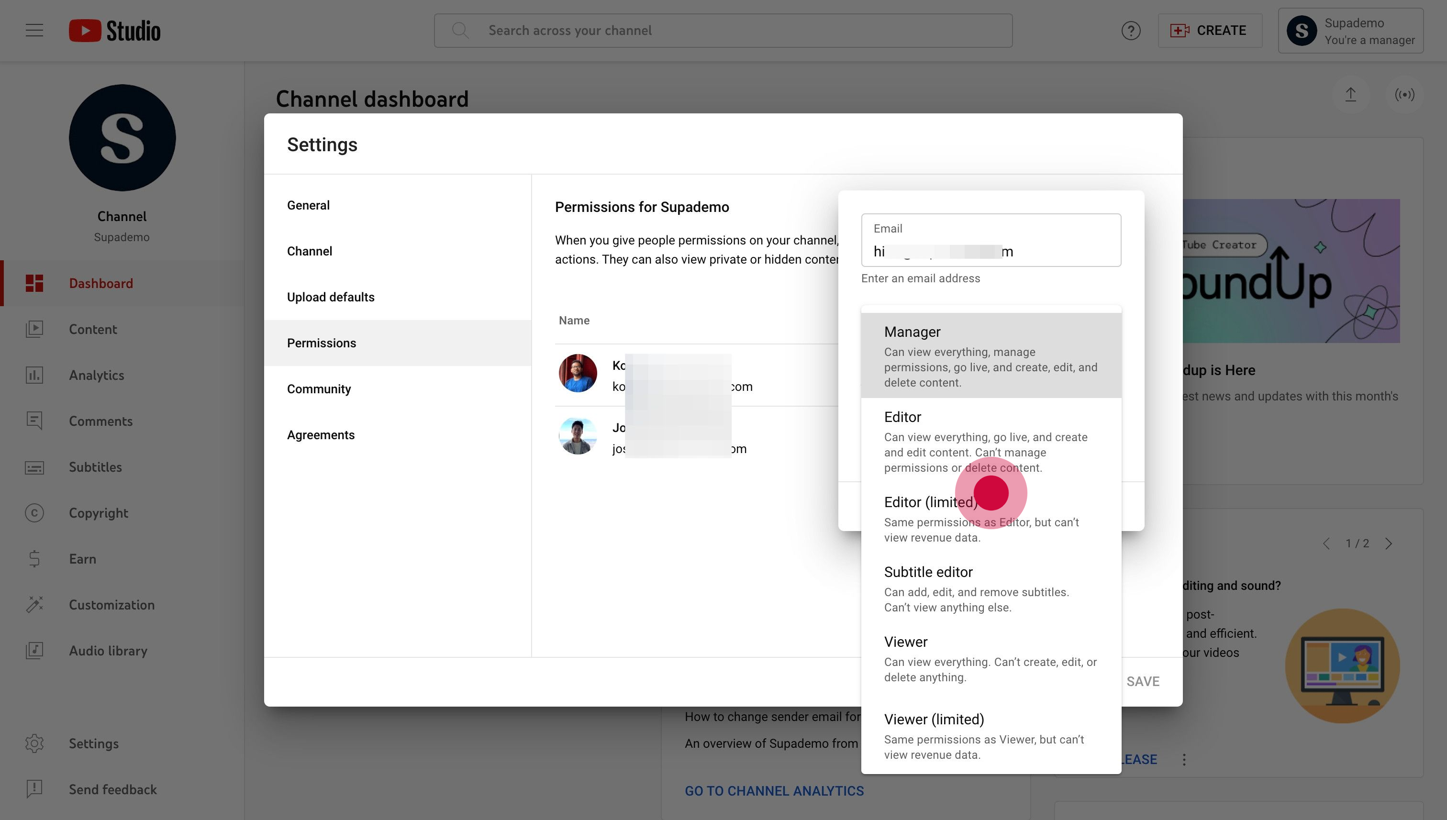Click the video editing illustration thumbnail
Viewport: 1447px width, 820px height.
(1342, 665)
